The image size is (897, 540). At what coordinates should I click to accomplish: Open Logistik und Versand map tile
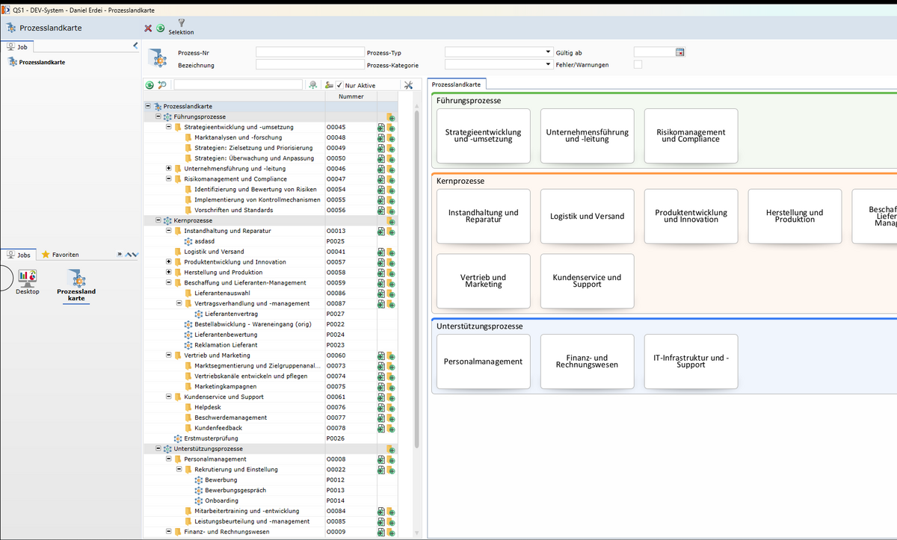pyautogui.click(x=587, y=216)
